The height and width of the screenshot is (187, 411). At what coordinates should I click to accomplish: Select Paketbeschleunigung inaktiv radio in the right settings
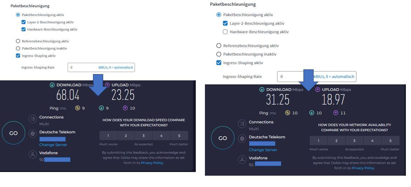click(x=219, y=54)
